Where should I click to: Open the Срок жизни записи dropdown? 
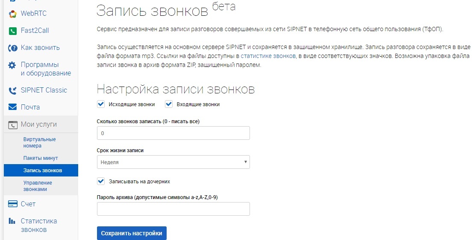(173, 162)
